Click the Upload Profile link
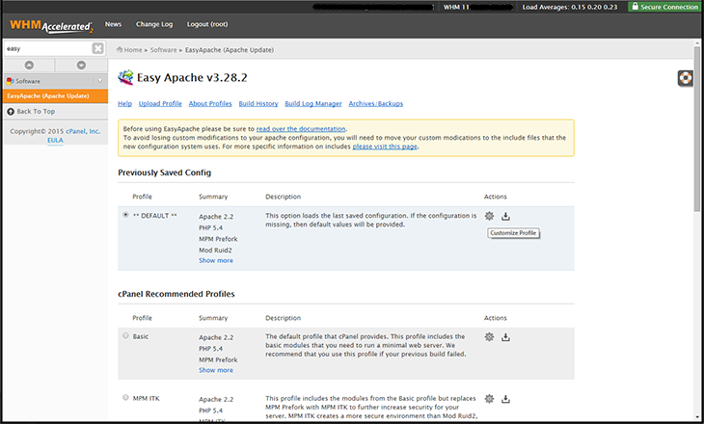 pyautogui.click(x=160, y=104)
